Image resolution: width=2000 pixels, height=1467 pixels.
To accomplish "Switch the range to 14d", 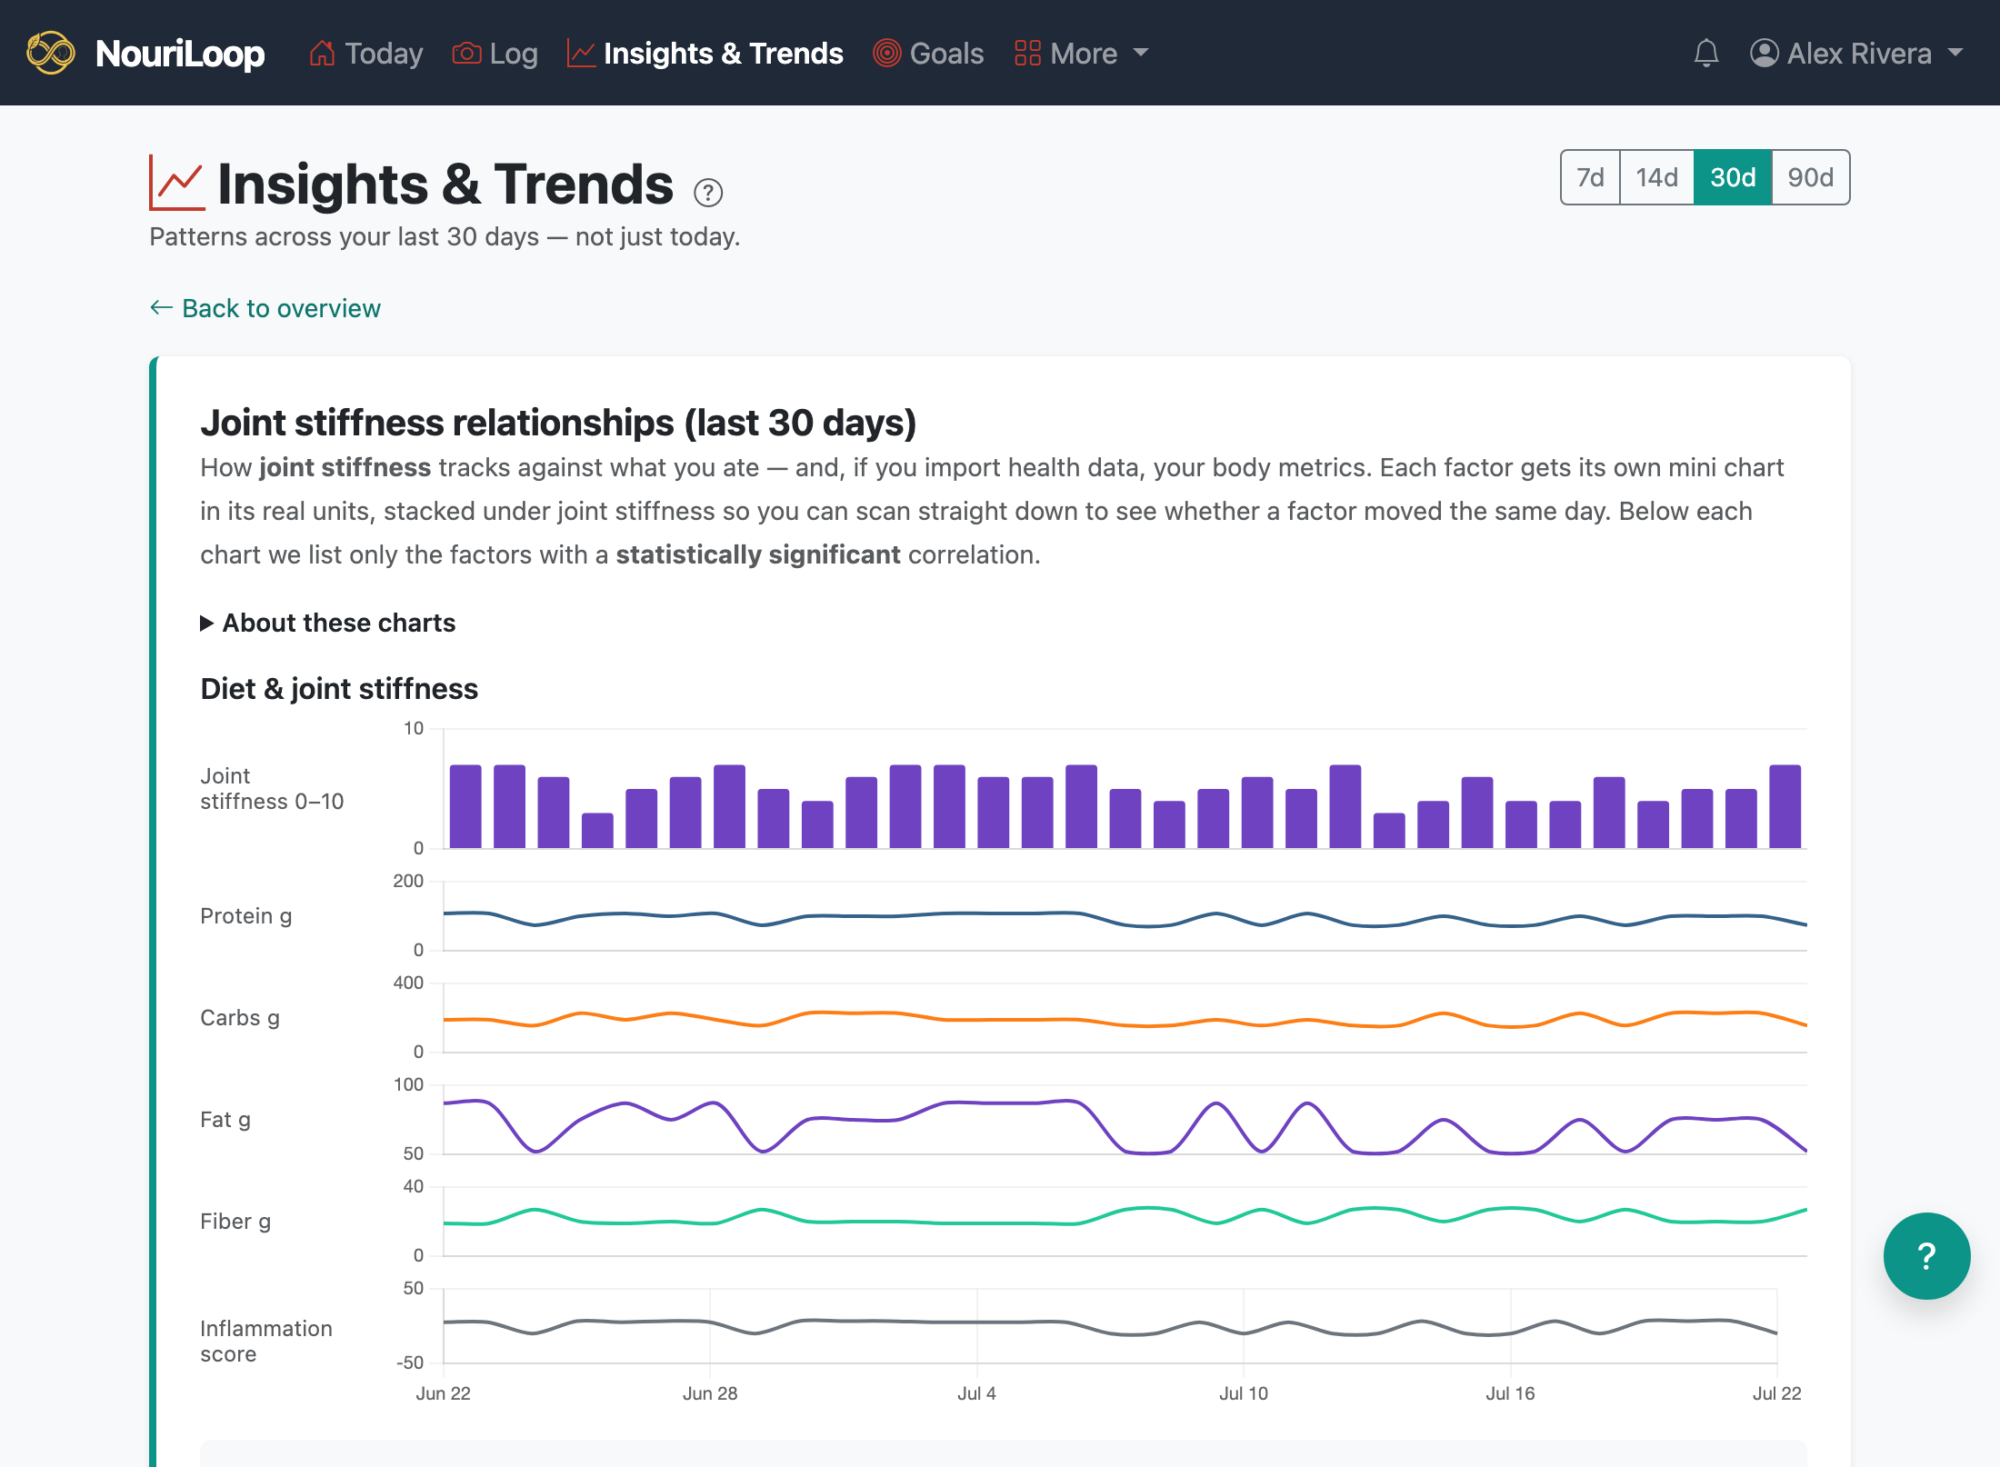I will pyautogui.click(x=1656, y=177).
